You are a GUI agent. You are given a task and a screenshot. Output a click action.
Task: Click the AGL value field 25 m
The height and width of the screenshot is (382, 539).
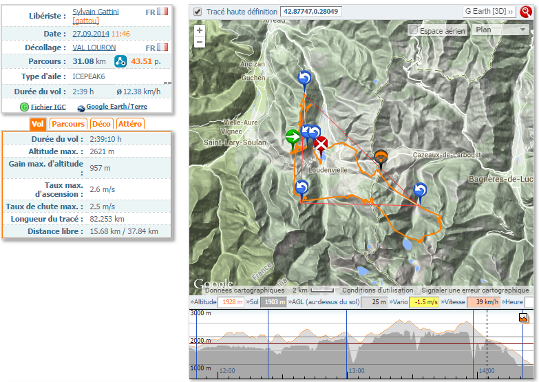pos(374,302)
